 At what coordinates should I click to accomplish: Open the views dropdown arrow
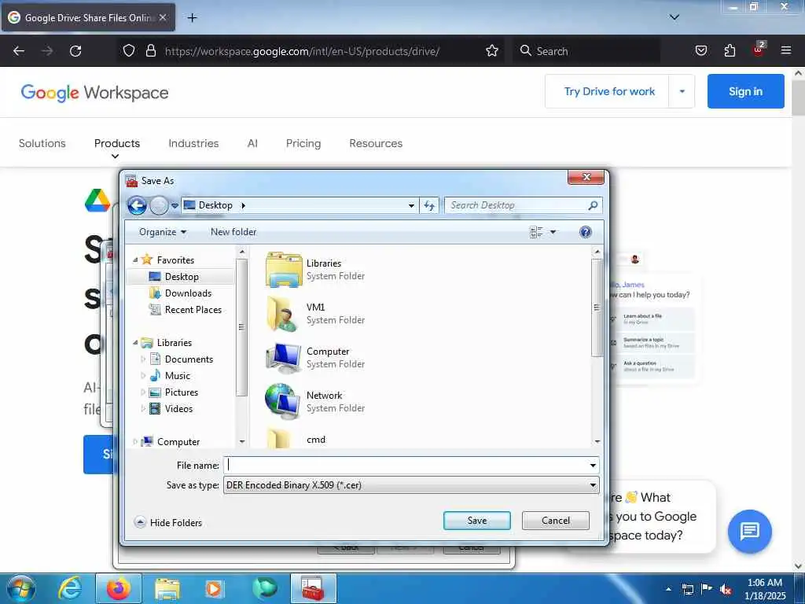[553, 232]
